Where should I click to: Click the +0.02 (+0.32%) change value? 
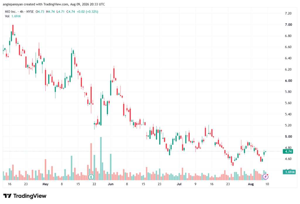click(x=87, y=12)
